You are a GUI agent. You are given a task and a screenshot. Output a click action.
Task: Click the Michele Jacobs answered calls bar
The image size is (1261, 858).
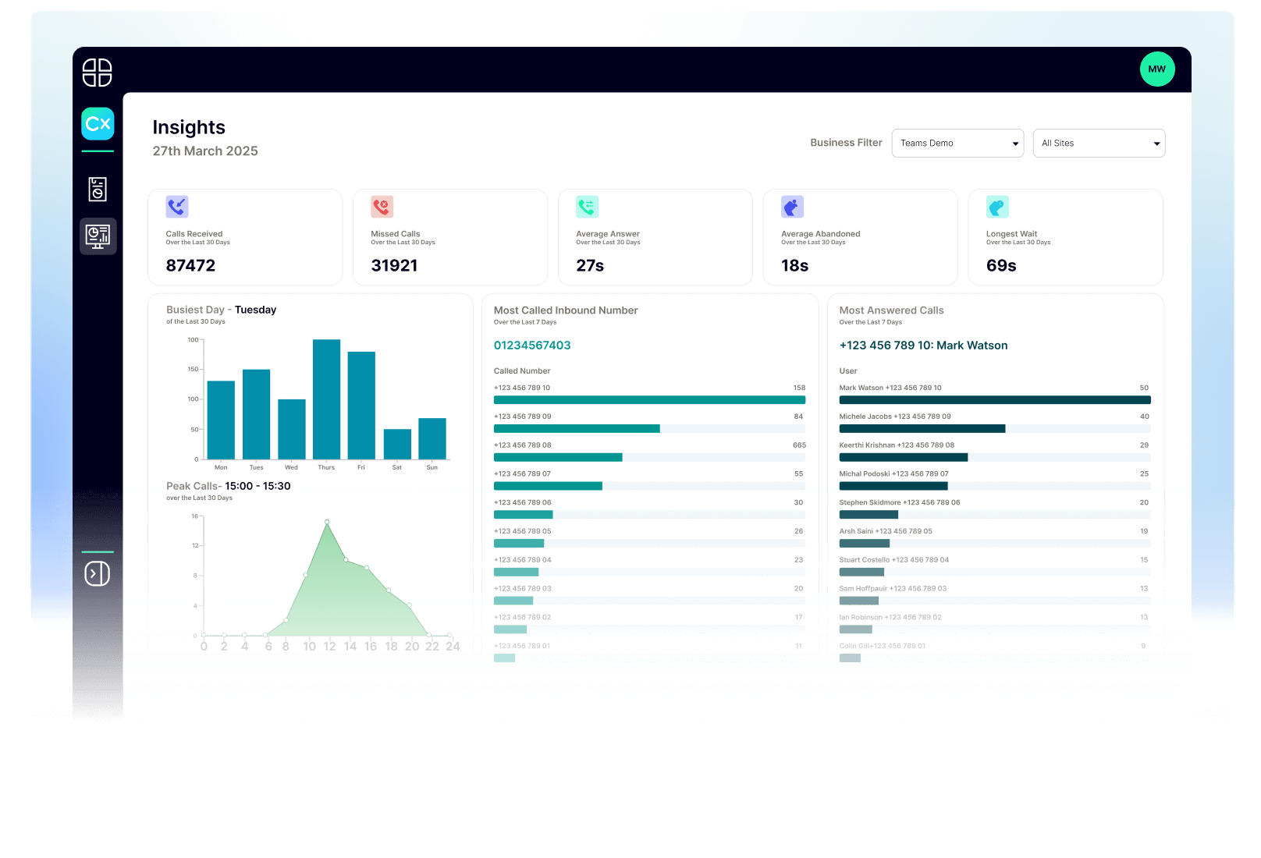922,429
